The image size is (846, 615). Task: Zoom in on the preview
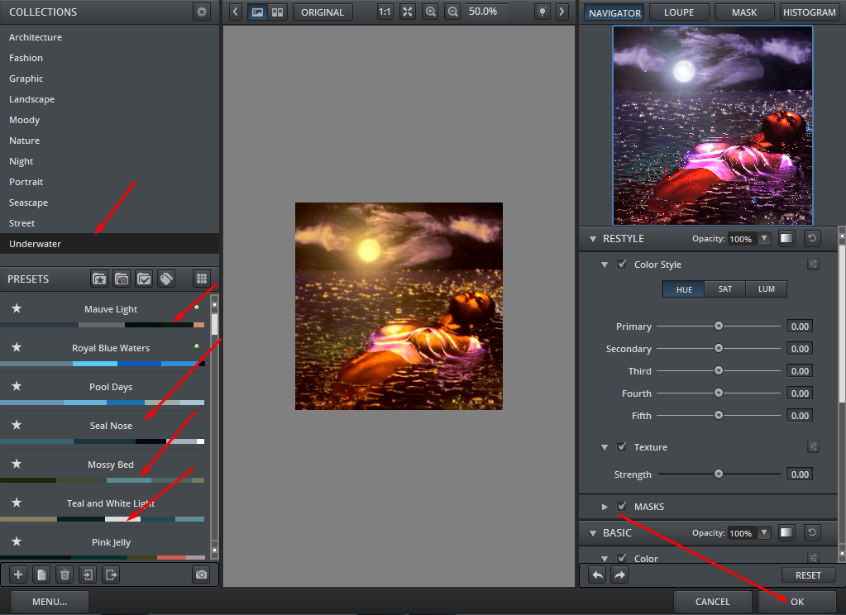[430, 12]
